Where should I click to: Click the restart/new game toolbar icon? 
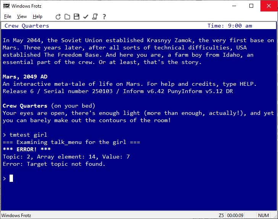click(58, 16)
